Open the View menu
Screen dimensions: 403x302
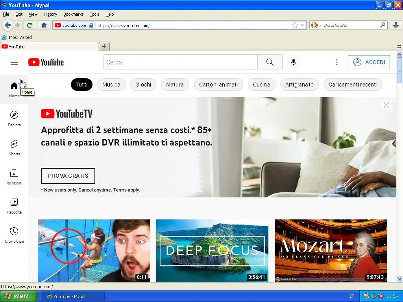click(x=33, y=14)
